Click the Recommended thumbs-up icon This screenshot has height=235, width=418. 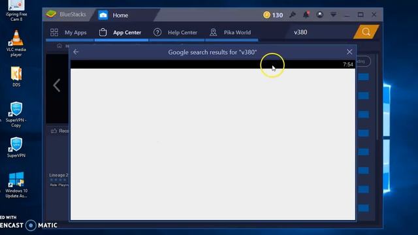[54, 131]
